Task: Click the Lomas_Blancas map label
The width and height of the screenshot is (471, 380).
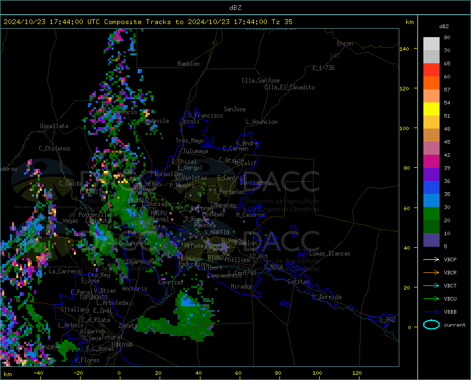Action: 330,254
